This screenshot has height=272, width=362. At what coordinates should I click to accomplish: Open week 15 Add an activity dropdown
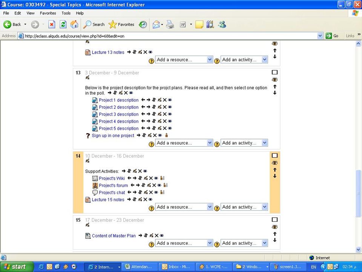coord(244,243)
